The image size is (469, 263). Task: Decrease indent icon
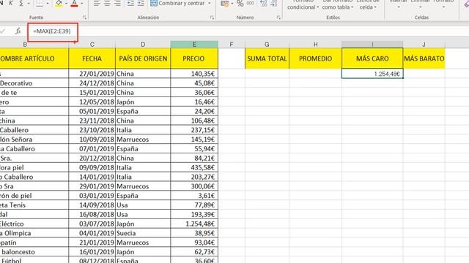tap(130, 3)
